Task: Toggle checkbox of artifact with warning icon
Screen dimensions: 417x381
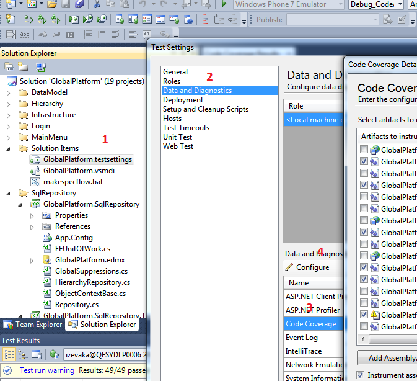Action: (364, 314)
